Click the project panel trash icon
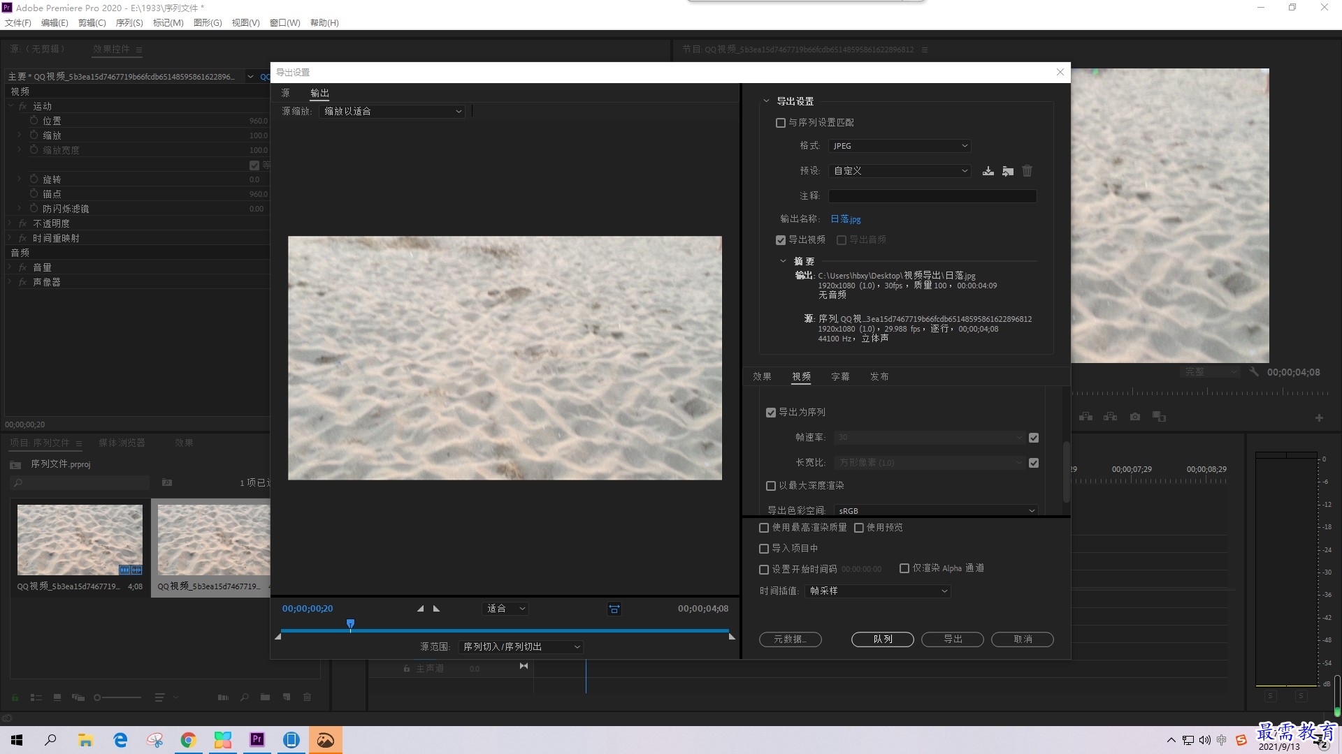 point(307,697)
